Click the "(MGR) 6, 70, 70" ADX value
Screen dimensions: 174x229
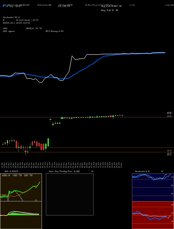(34, 28)
